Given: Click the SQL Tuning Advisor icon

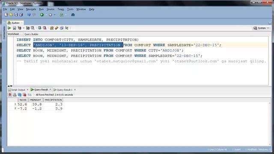Looking at the screenshot, I should coord(33,28).
